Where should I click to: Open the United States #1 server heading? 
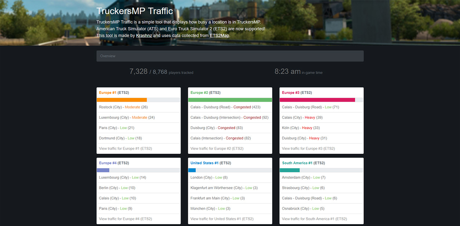pos(211,163)
